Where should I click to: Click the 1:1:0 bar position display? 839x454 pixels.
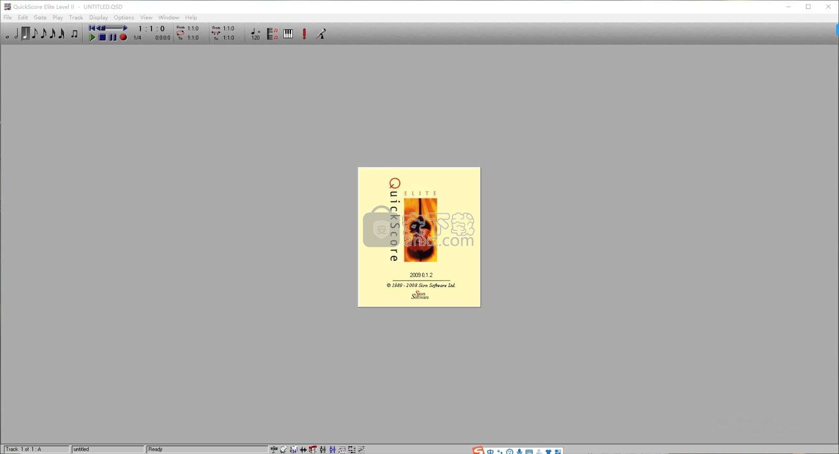(152, 29)
